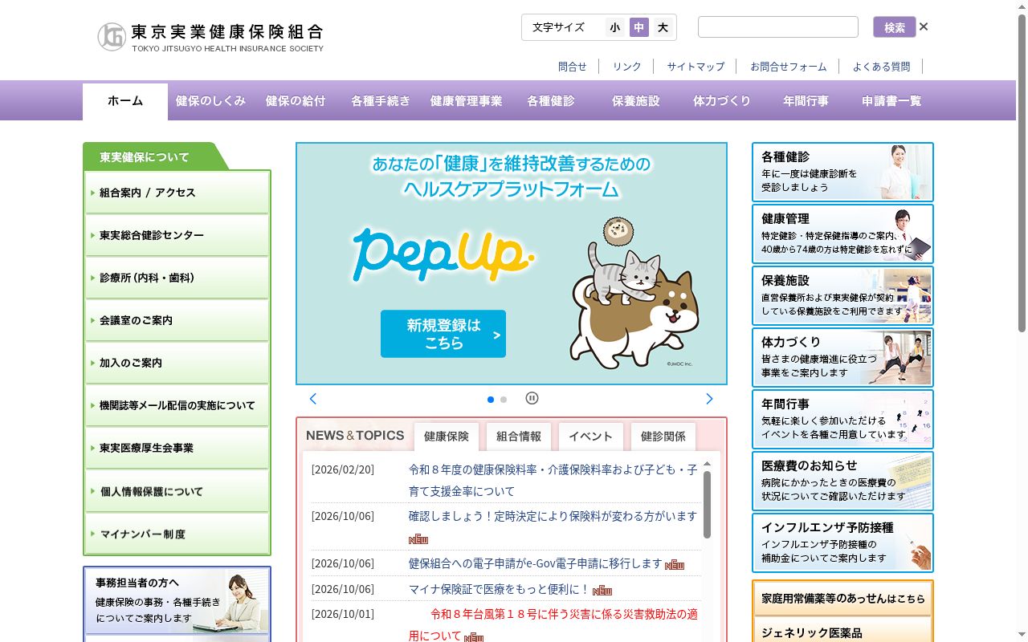Screen dimensions: 1028x642
Task: Open news about 令和８年度の健康保険料率
Action: coord(553,480)
